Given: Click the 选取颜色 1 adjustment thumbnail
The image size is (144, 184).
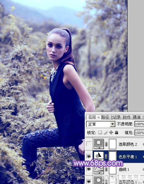Looking at the screenshot, I should click(x=99, y=180).
